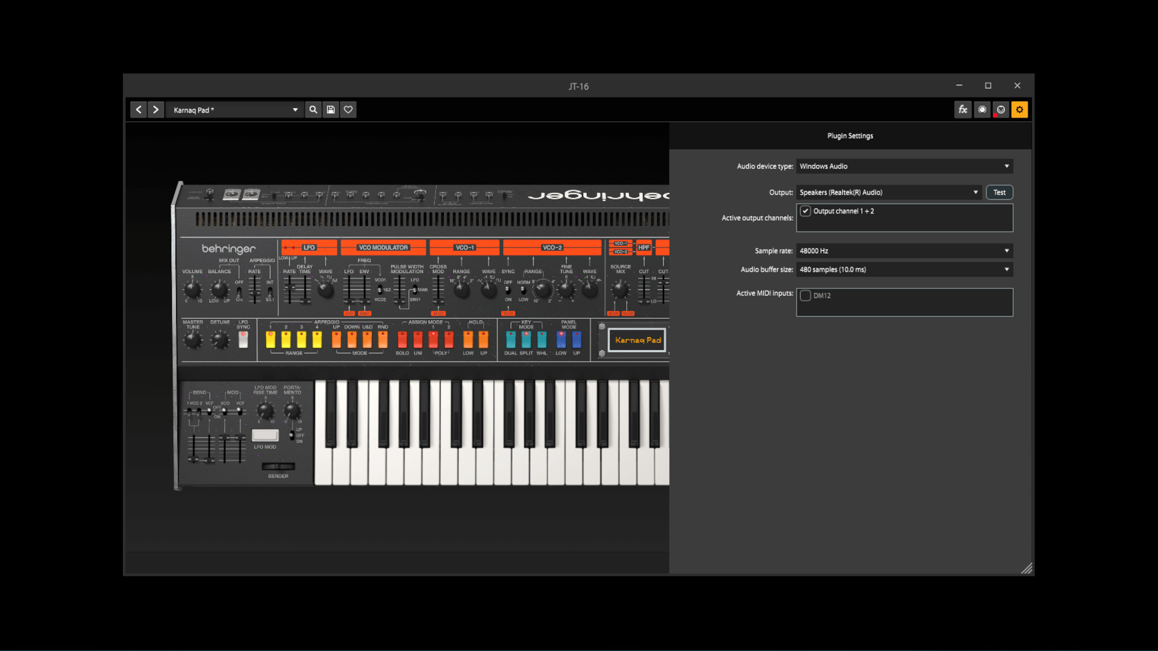
Task: Click the HOLD LOW button
Action: (x=468, y=339)
